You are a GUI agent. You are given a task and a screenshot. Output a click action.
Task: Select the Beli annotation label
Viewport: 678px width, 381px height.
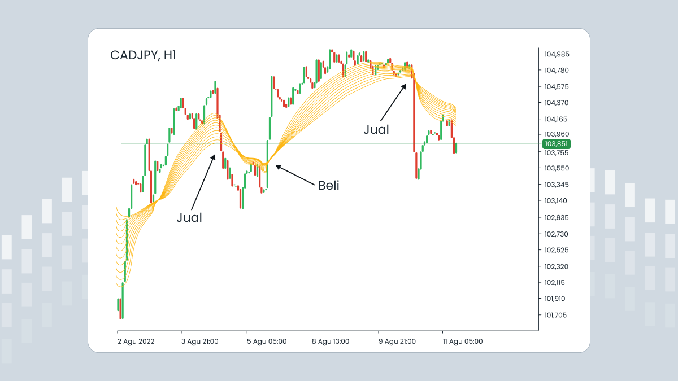(329, 185)
